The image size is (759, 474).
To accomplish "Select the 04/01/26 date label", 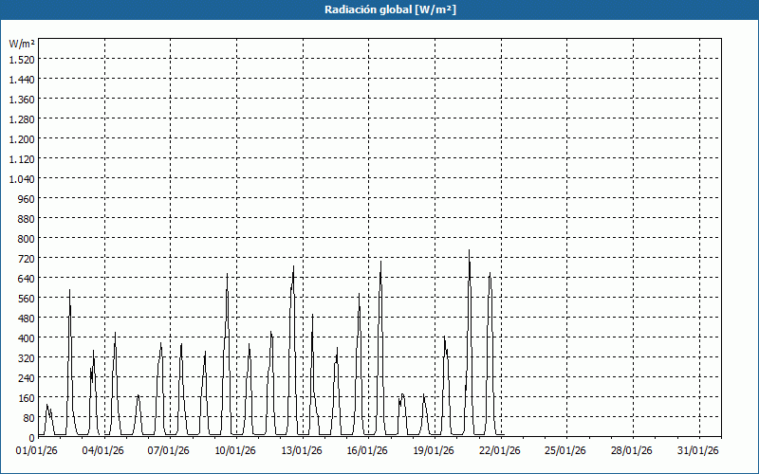I will tap(103, 450).
